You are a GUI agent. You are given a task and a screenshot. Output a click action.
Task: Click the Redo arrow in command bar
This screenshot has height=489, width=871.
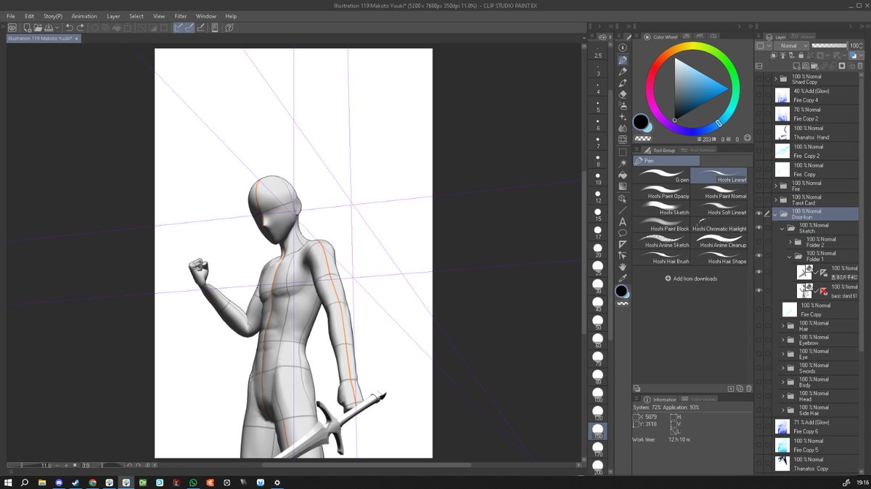(80, 28)
